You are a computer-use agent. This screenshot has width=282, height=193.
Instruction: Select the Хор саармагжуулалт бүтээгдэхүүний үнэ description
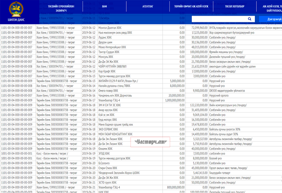(x=232, y=33)
